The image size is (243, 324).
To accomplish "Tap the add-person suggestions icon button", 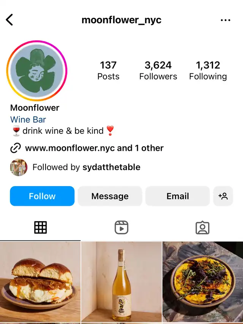I will point(223,196).
